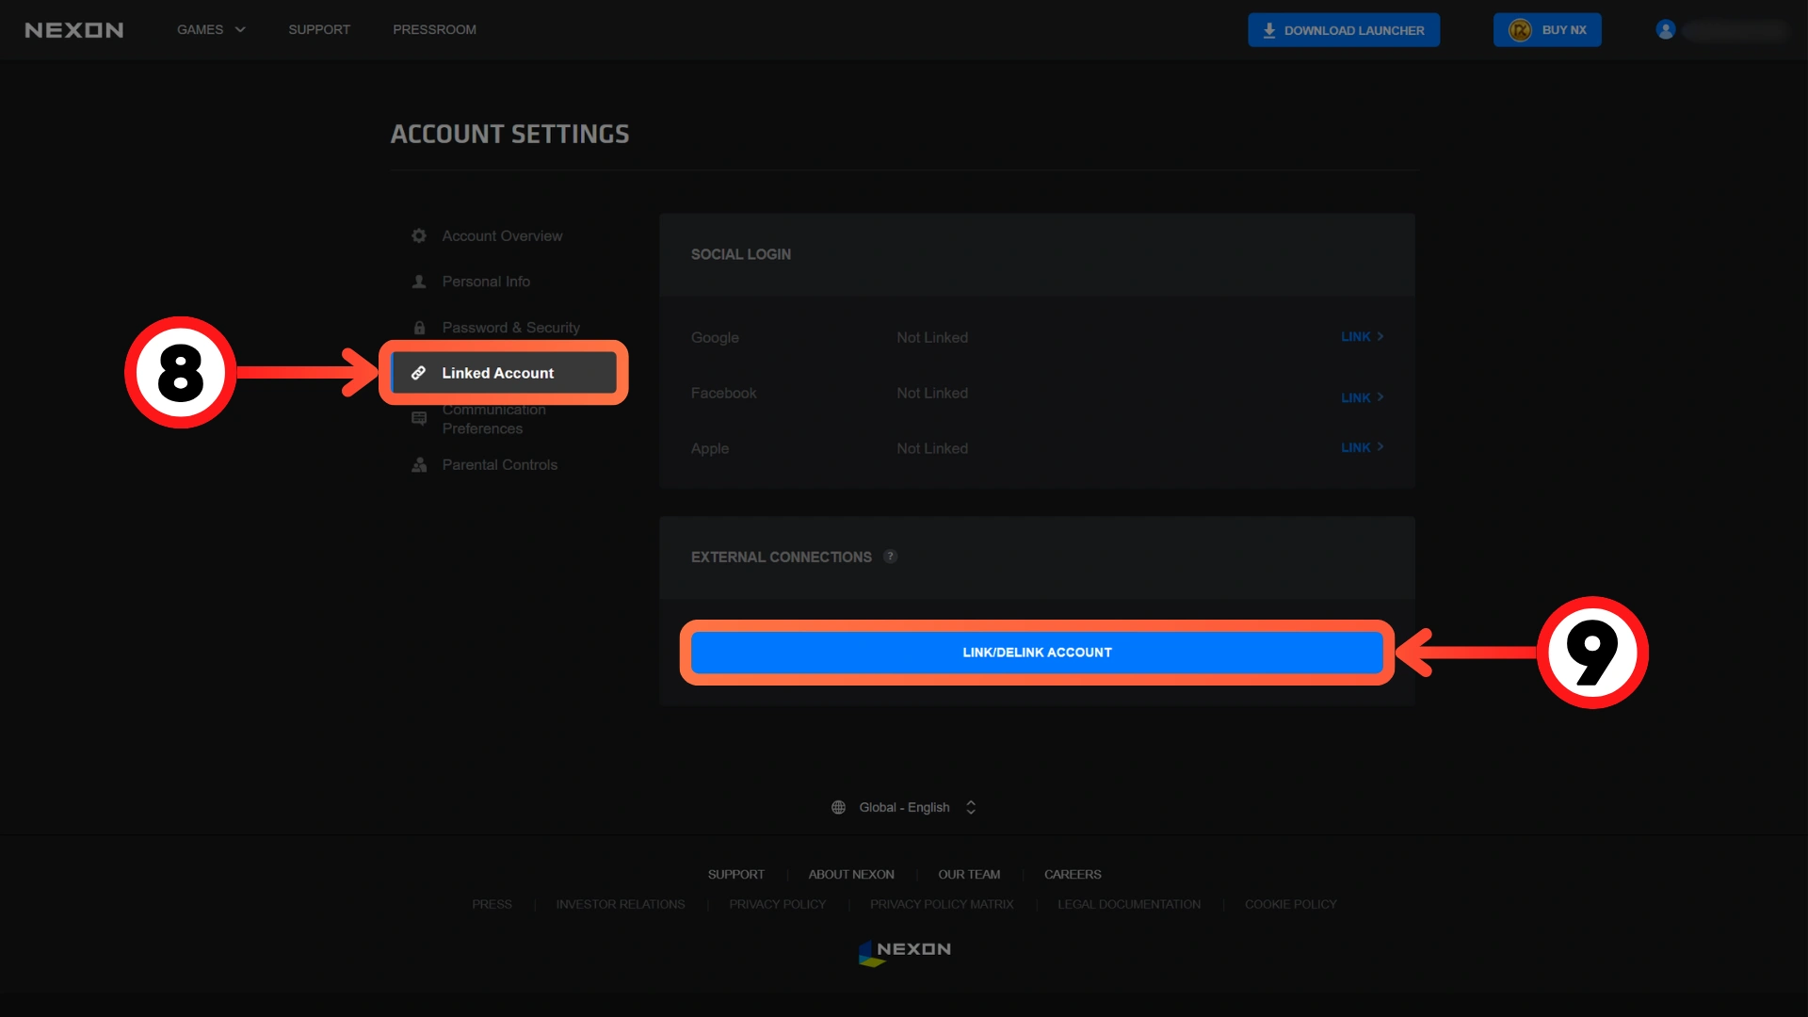The height and width of the screenshot is (1017, 1808).
Task: Click the user profile avatar icon
Action: point(1665,30)
